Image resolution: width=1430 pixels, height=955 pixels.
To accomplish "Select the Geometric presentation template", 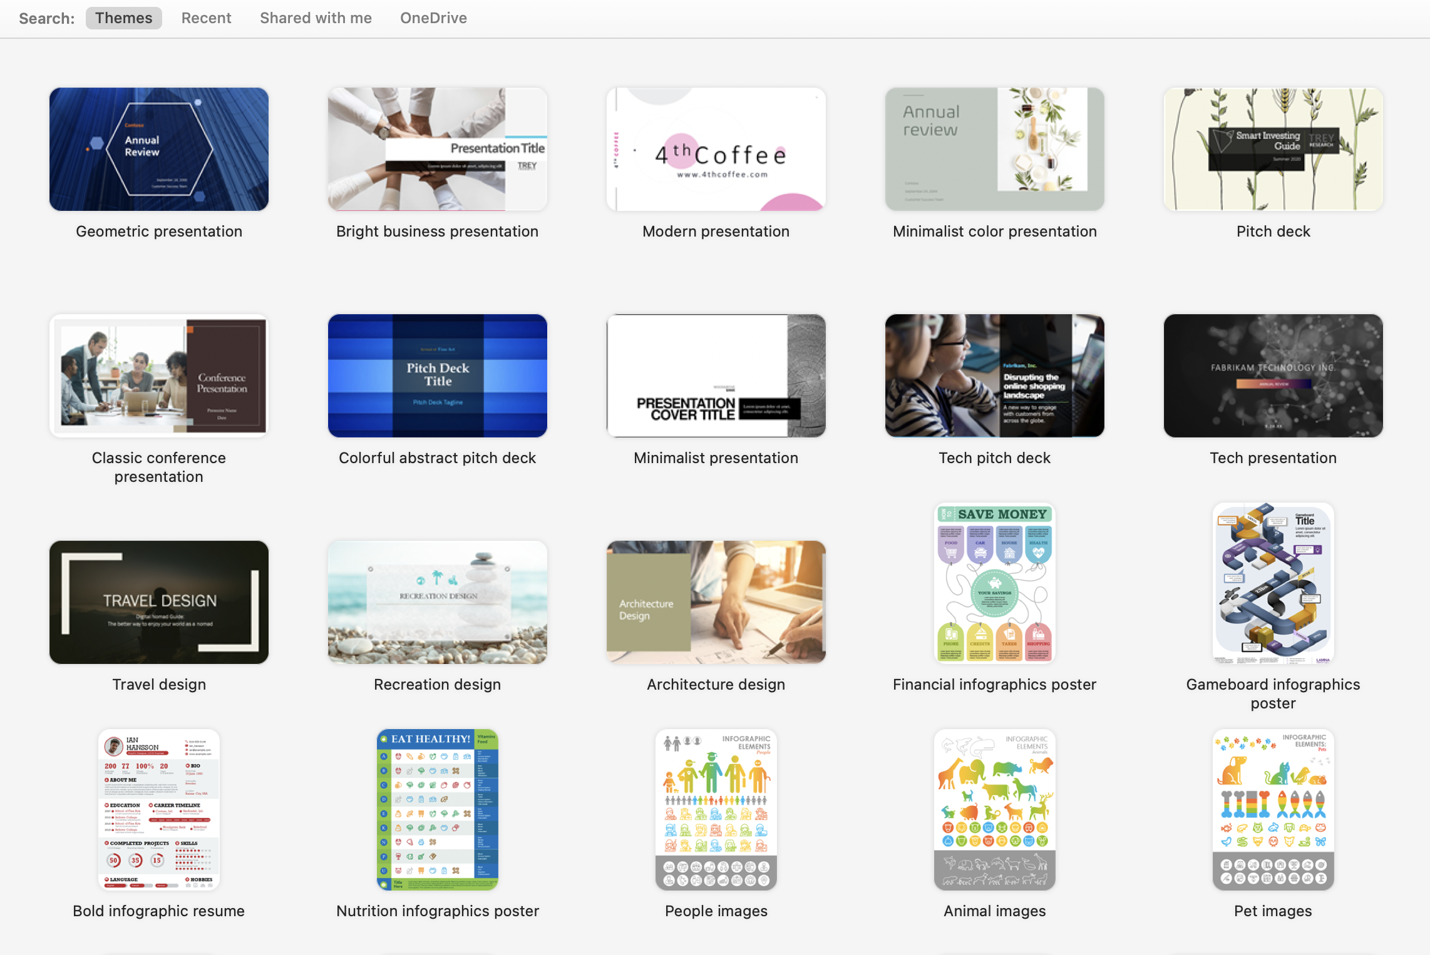I will pyautogui.click(x=159, y=148).
